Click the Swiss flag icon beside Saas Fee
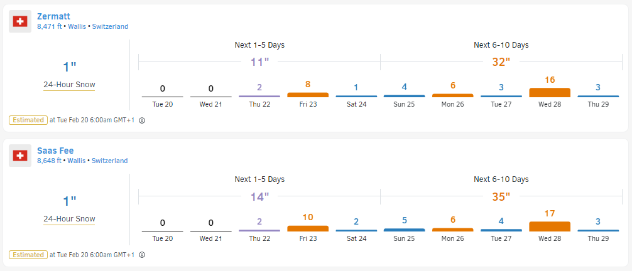 click(x=21, y=156)
